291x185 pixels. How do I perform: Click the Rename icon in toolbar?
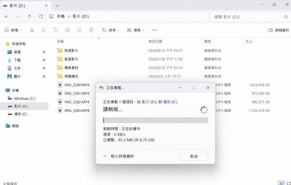[x=68, y=30]
